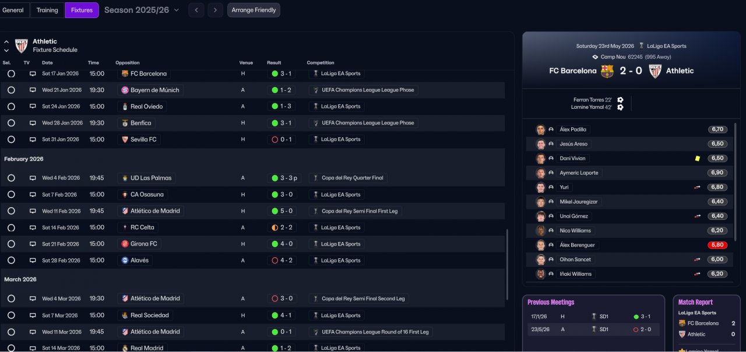Go to the previous season with left arrow
The height and width of the screenshot is (352, 746).
(x=196, y=10)
